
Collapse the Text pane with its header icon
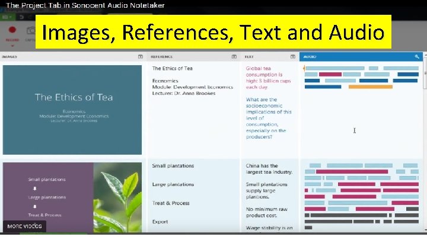[x=293, y=57]
